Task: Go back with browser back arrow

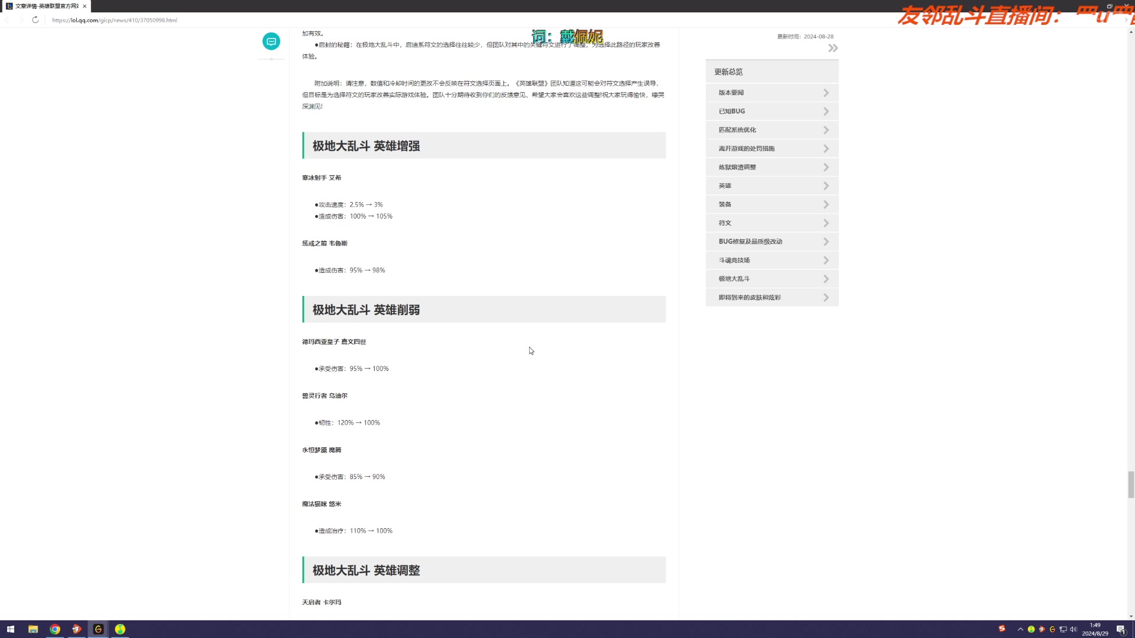Action: click(x=8, y=20)
